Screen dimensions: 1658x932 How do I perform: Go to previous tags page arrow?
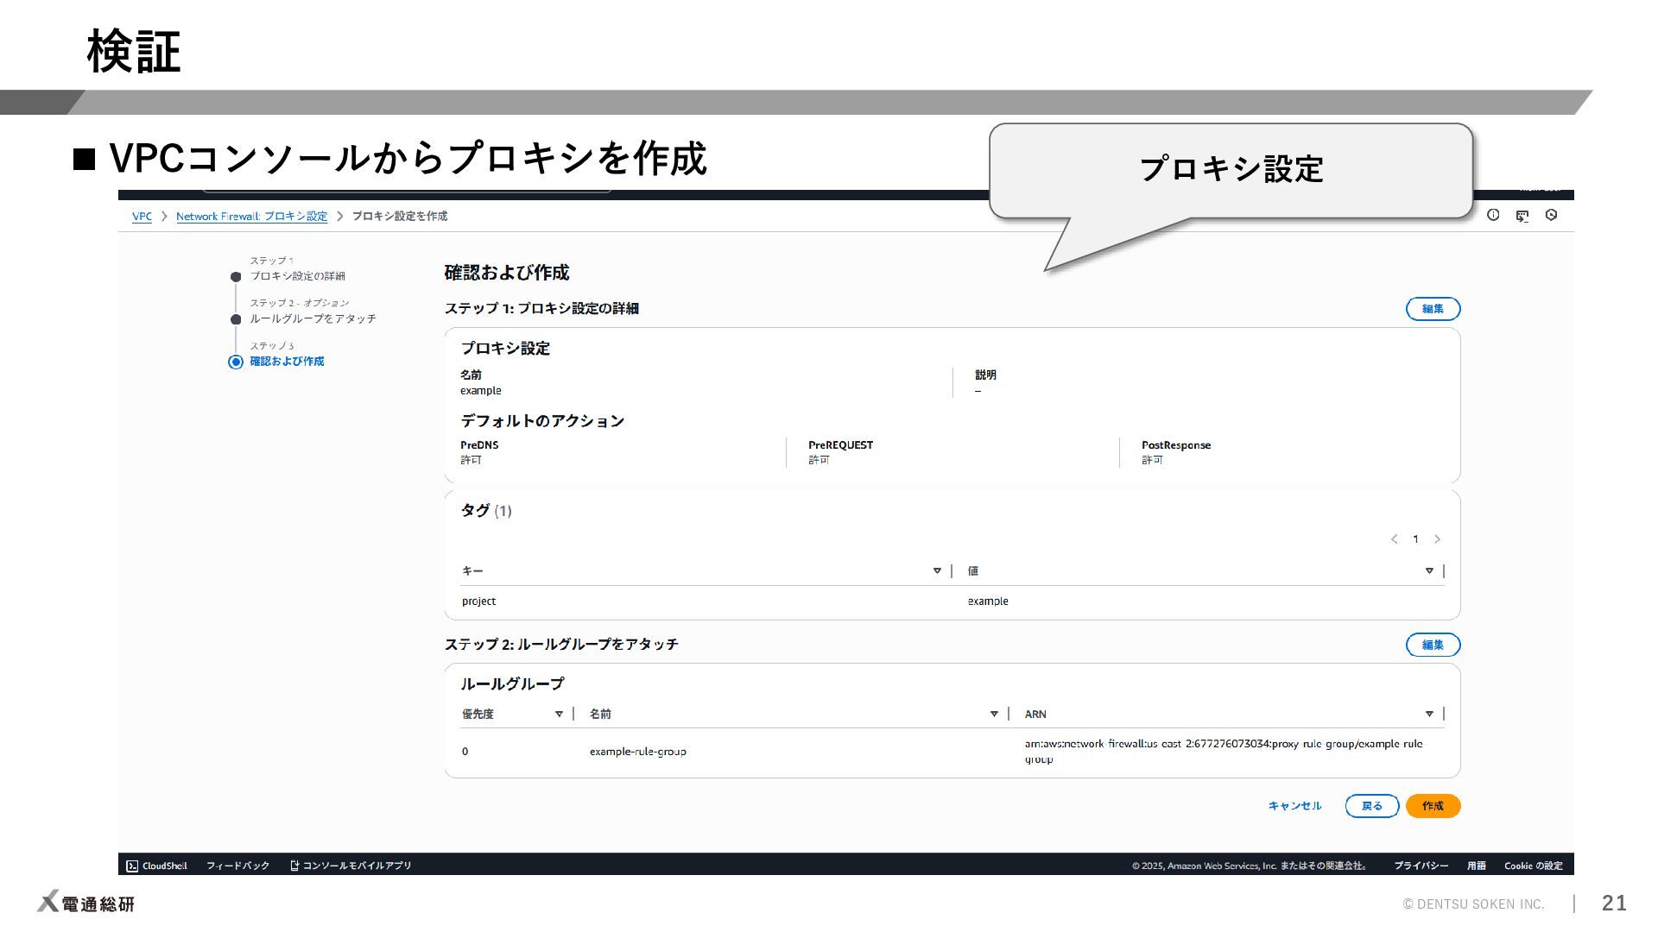(x=1394, y=539)
